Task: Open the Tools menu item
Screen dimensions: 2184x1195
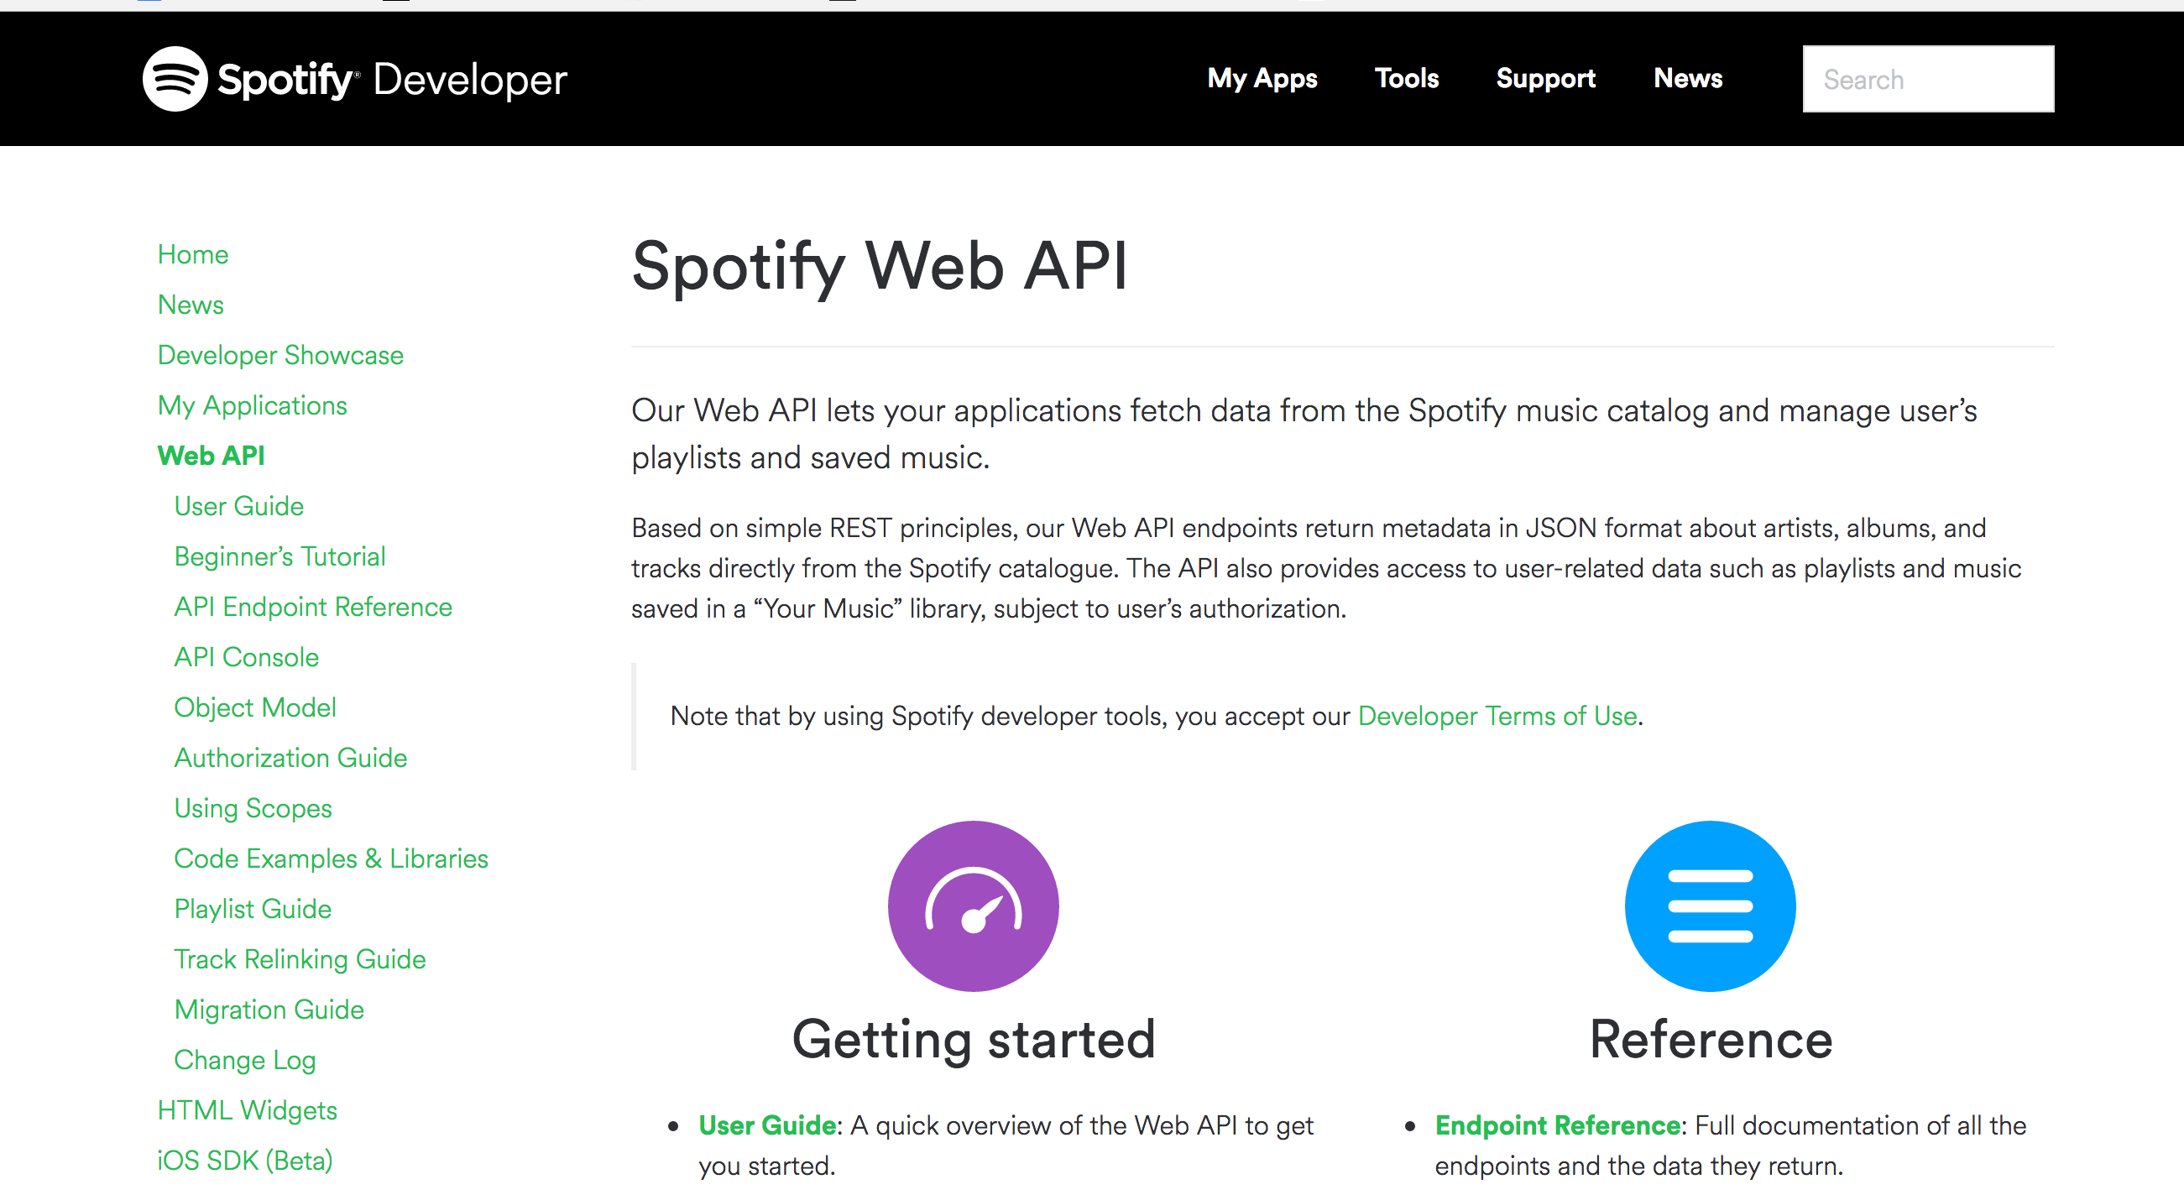Action: point(1407,78)
